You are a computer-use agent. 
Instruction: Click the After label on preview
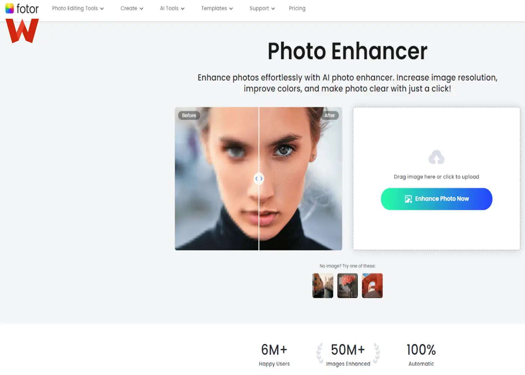coord(330,115)
